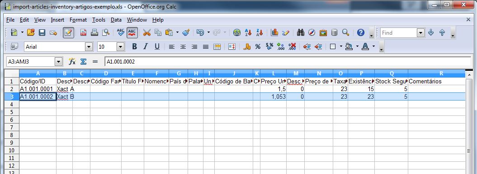Viewport: 477px width, 174px height.
Task: Open the Navigator compass icon
Action: 312,32
